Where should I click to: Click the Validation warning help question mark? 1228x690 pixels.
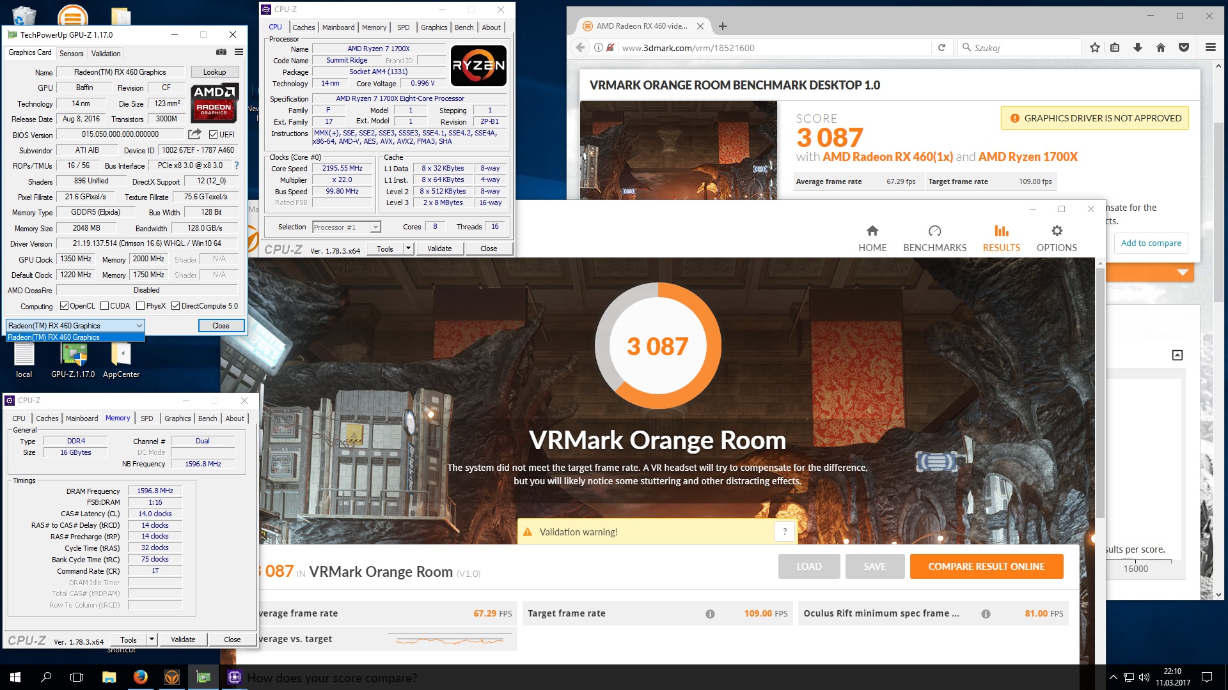pos(785,532)
